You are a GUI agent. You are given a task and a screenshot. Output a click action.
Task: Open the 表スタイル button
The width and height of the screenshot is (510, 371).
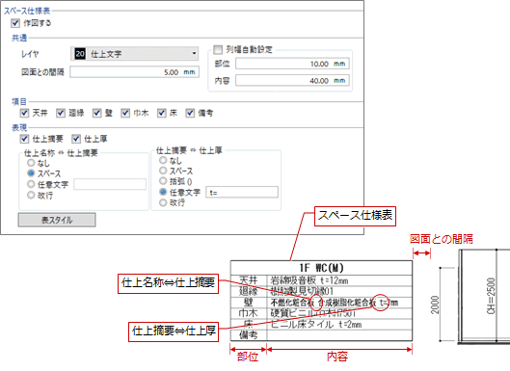(x=57, y=220)
